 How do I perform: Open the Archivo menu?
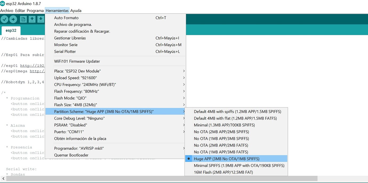coord(7,10)
